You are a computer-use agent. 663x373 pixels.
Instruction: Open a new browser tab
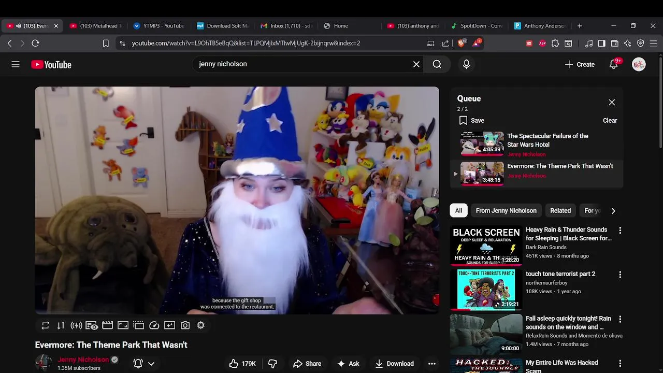coord(580,26)
